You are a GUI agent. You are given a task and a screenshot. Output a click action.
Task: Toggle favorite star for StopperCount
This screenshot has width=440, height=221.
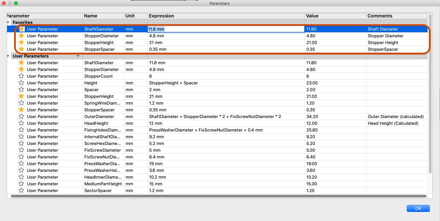tap(21, 76)
